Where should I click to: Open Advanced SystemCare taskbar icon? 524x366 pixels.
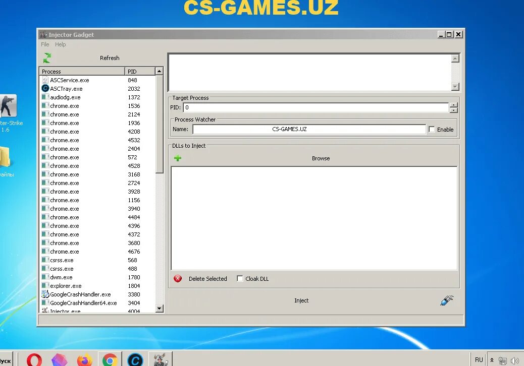(x=135, y=359)
